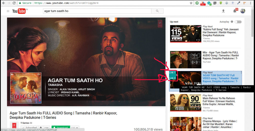Image resolution: width=255 pixels, height=131 pixels.
Task: Open the account avatar menu
Action: click(x=243, y=11)
